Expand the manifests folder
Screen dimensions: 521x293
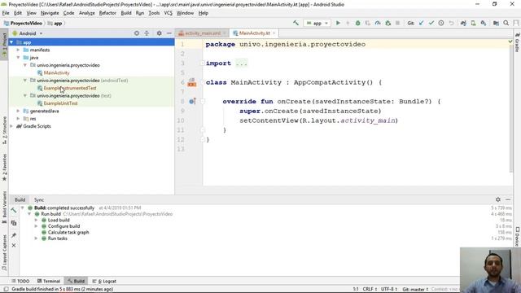[x=18, y=50]
